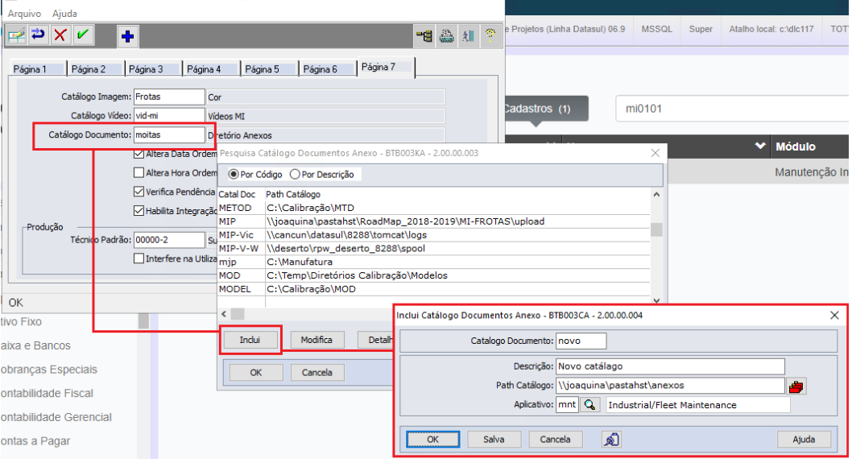
Task: Click the list scroll-down arrow
Action: point(656,300)
